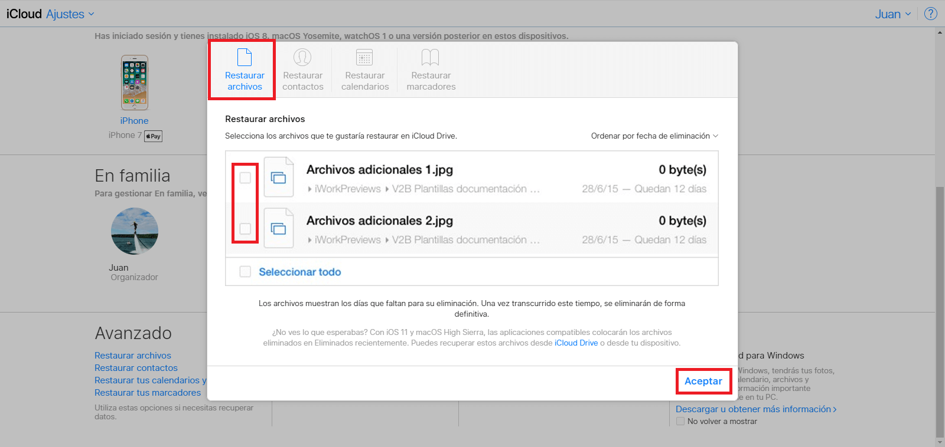Click the Apple Pay badge by iPhone 7

(x=154, y=136)
